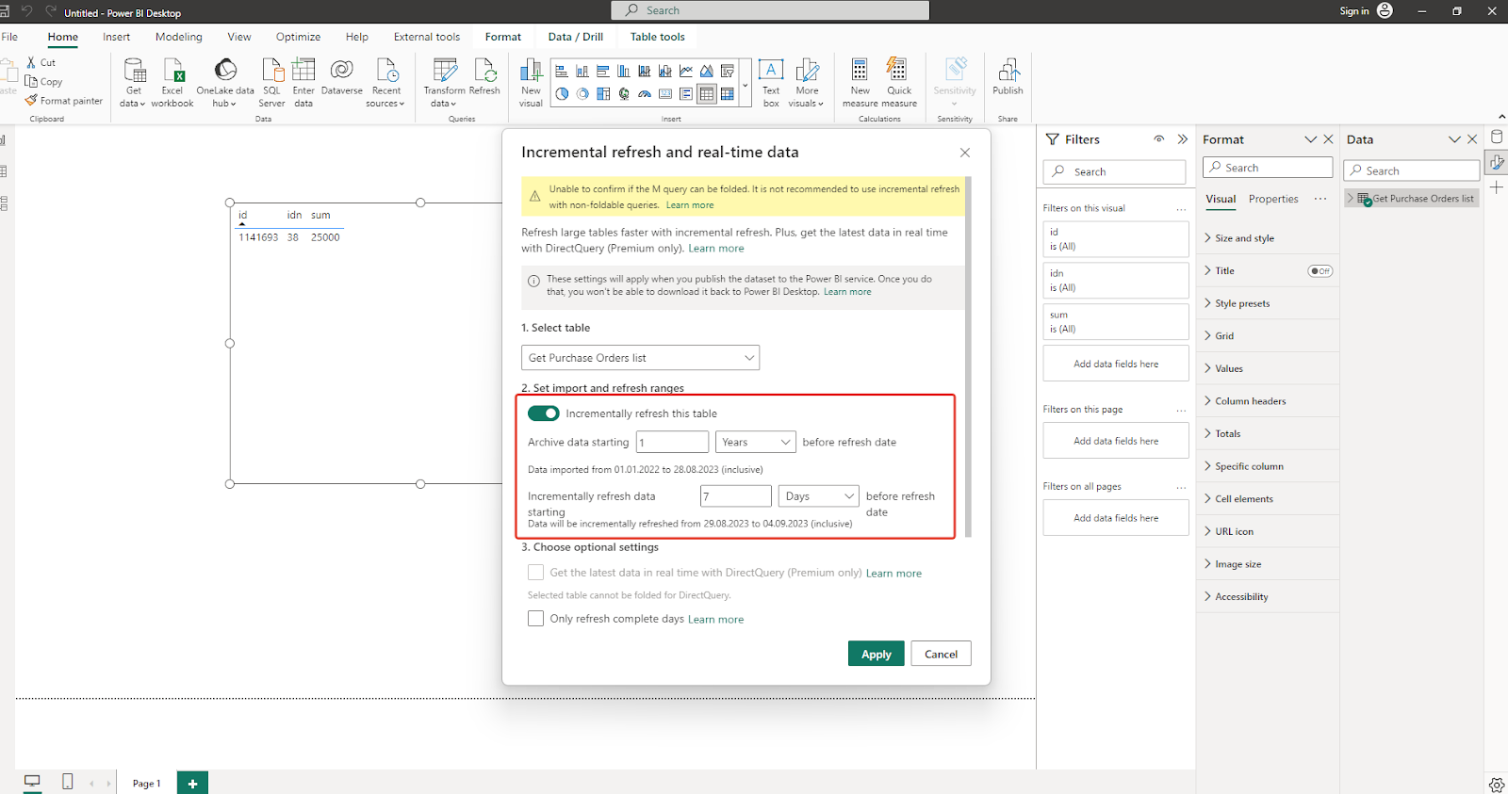
Task: Close the Data pane
Action: 1472,139
